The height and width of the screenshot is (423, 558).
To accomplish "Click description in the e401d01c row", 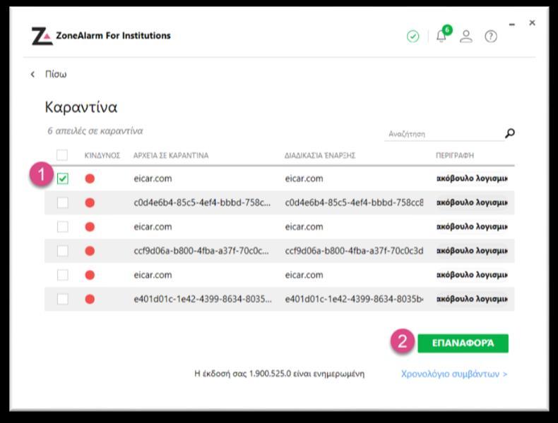I will [x=472, y=299].
